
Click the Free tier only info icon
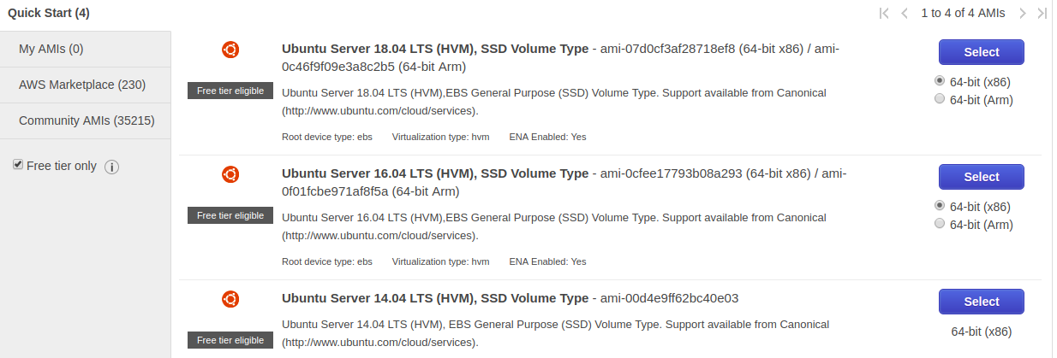coord(111,167)
